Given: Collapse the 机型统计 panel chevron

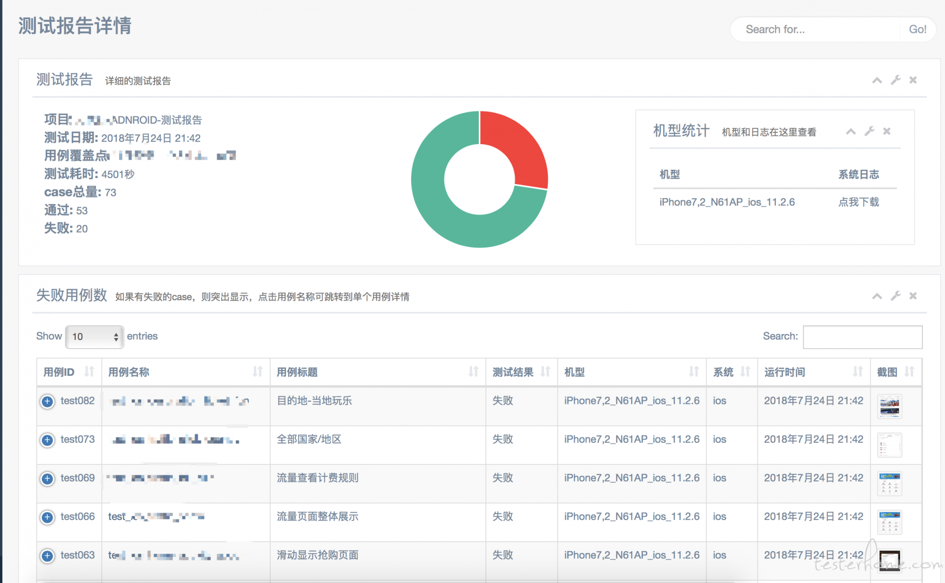Looking at the screenshot, I should (x=850, y=131).
